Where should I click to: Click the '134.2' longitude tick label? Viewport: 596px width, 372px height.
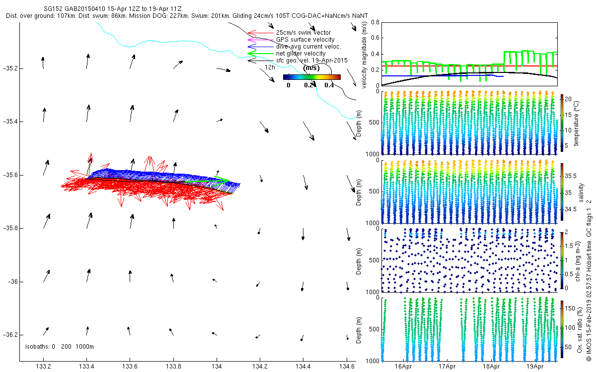pyautogui.click(x=260, y=367)
